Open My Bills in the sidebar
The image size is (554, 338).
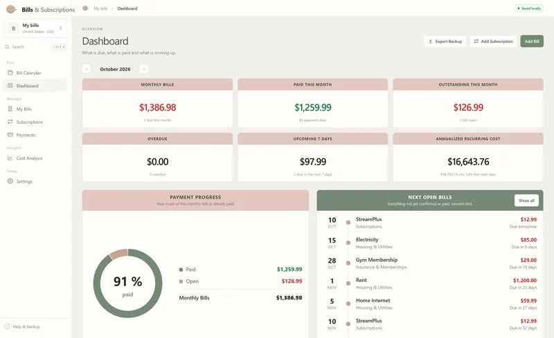pyautogui.click(x=36, y=109)
